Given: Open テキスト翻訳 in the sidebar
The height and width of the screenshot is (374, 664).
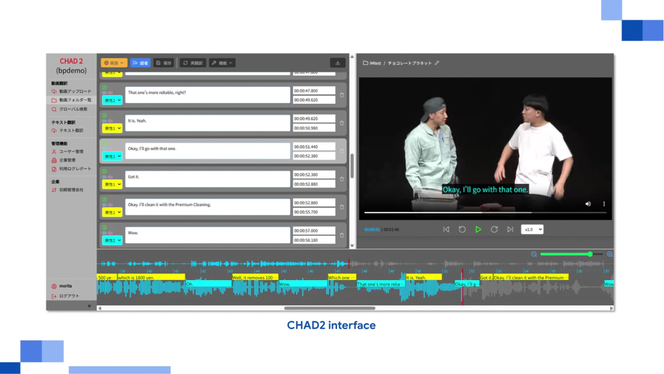Looking at the screenshot, I should coord(68,130).
